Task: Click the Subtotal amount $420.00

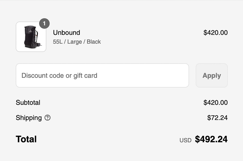Action: click(215, 103)
